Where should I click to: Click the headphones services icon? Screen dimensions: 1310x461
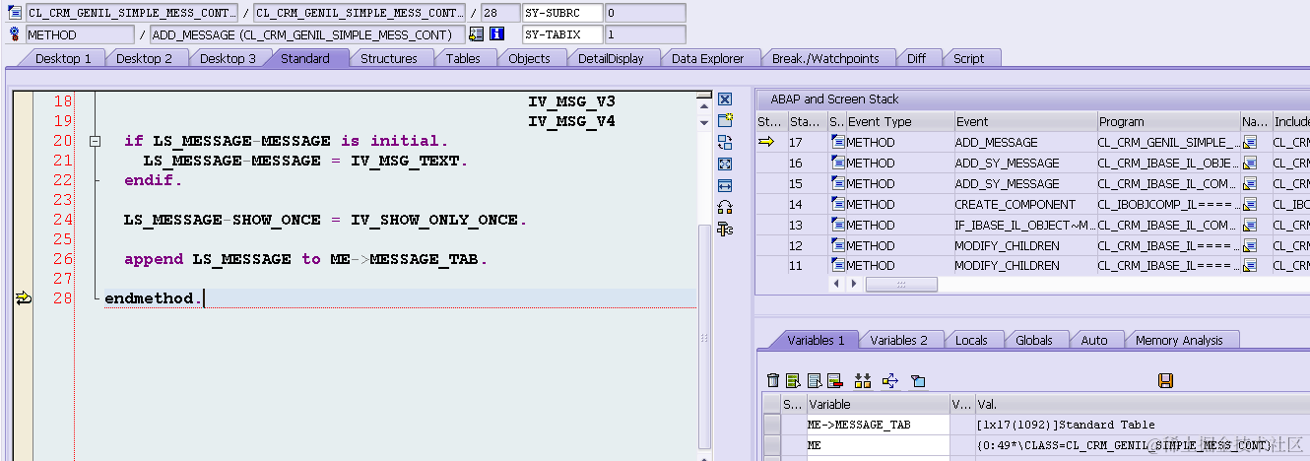[x=725, y=207]
